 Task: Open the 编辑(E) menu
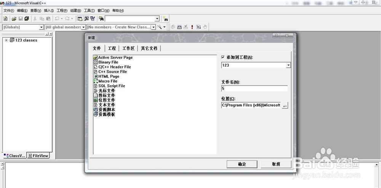tap(22, 10)
